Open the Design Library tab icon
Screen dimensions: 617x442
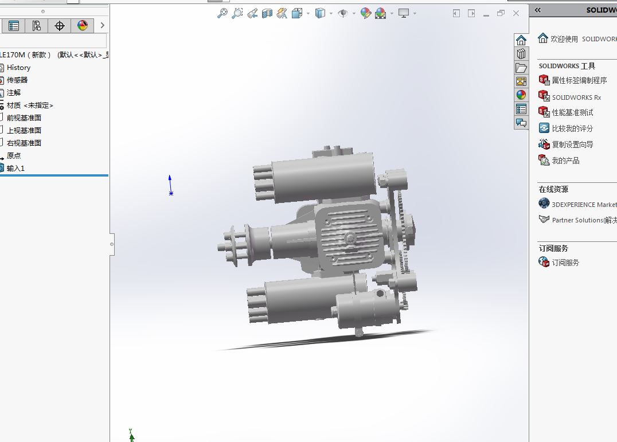[521, 54]
